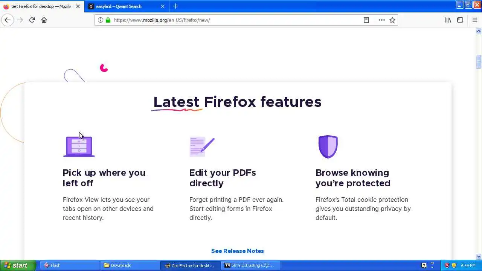Click the "Latest Firefox features" heading
Image resolution: width=482 pixels, height=271 pixels.
[237, 102]
